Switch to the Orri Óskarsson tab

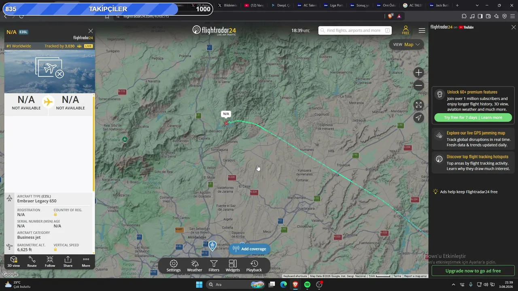[385, 5]
